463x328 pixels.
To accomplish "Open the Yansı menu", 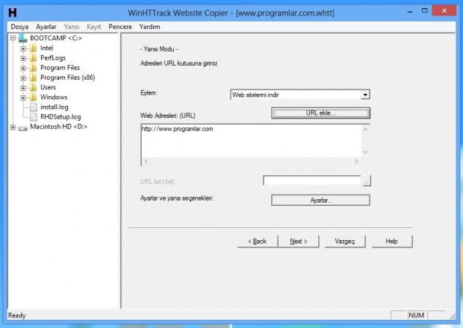I will pyautogui.click(x=72, y=27).
